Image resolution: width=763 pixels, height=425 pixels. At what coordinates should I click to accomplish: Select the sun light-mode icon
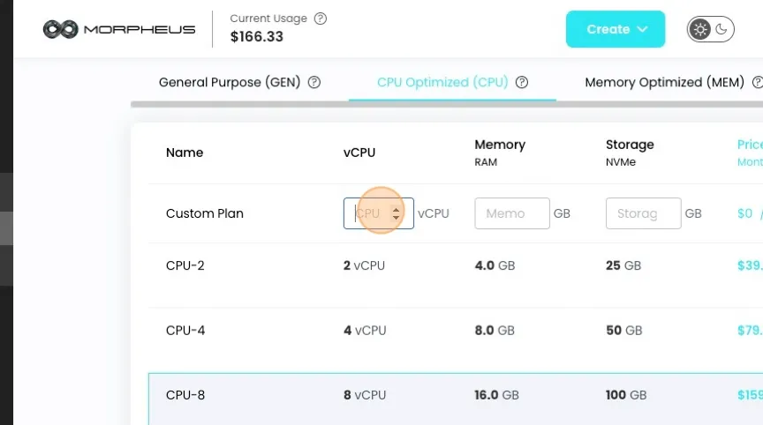(x=700, y=29)
